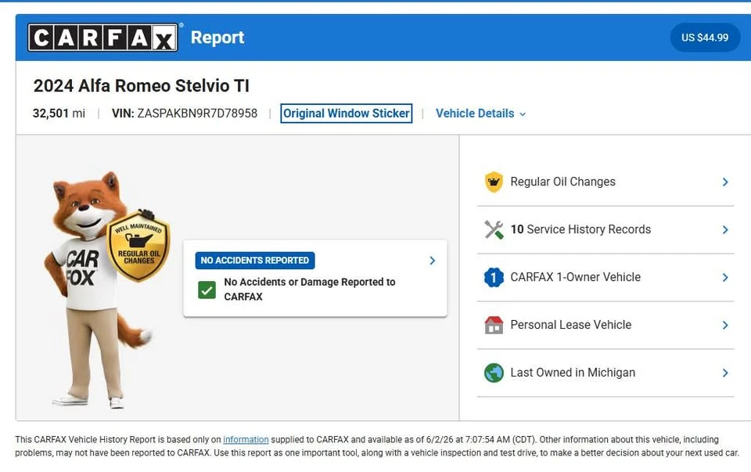Select the CARFAX 1-Owner Vehicle text

click(x=575, y=277)
